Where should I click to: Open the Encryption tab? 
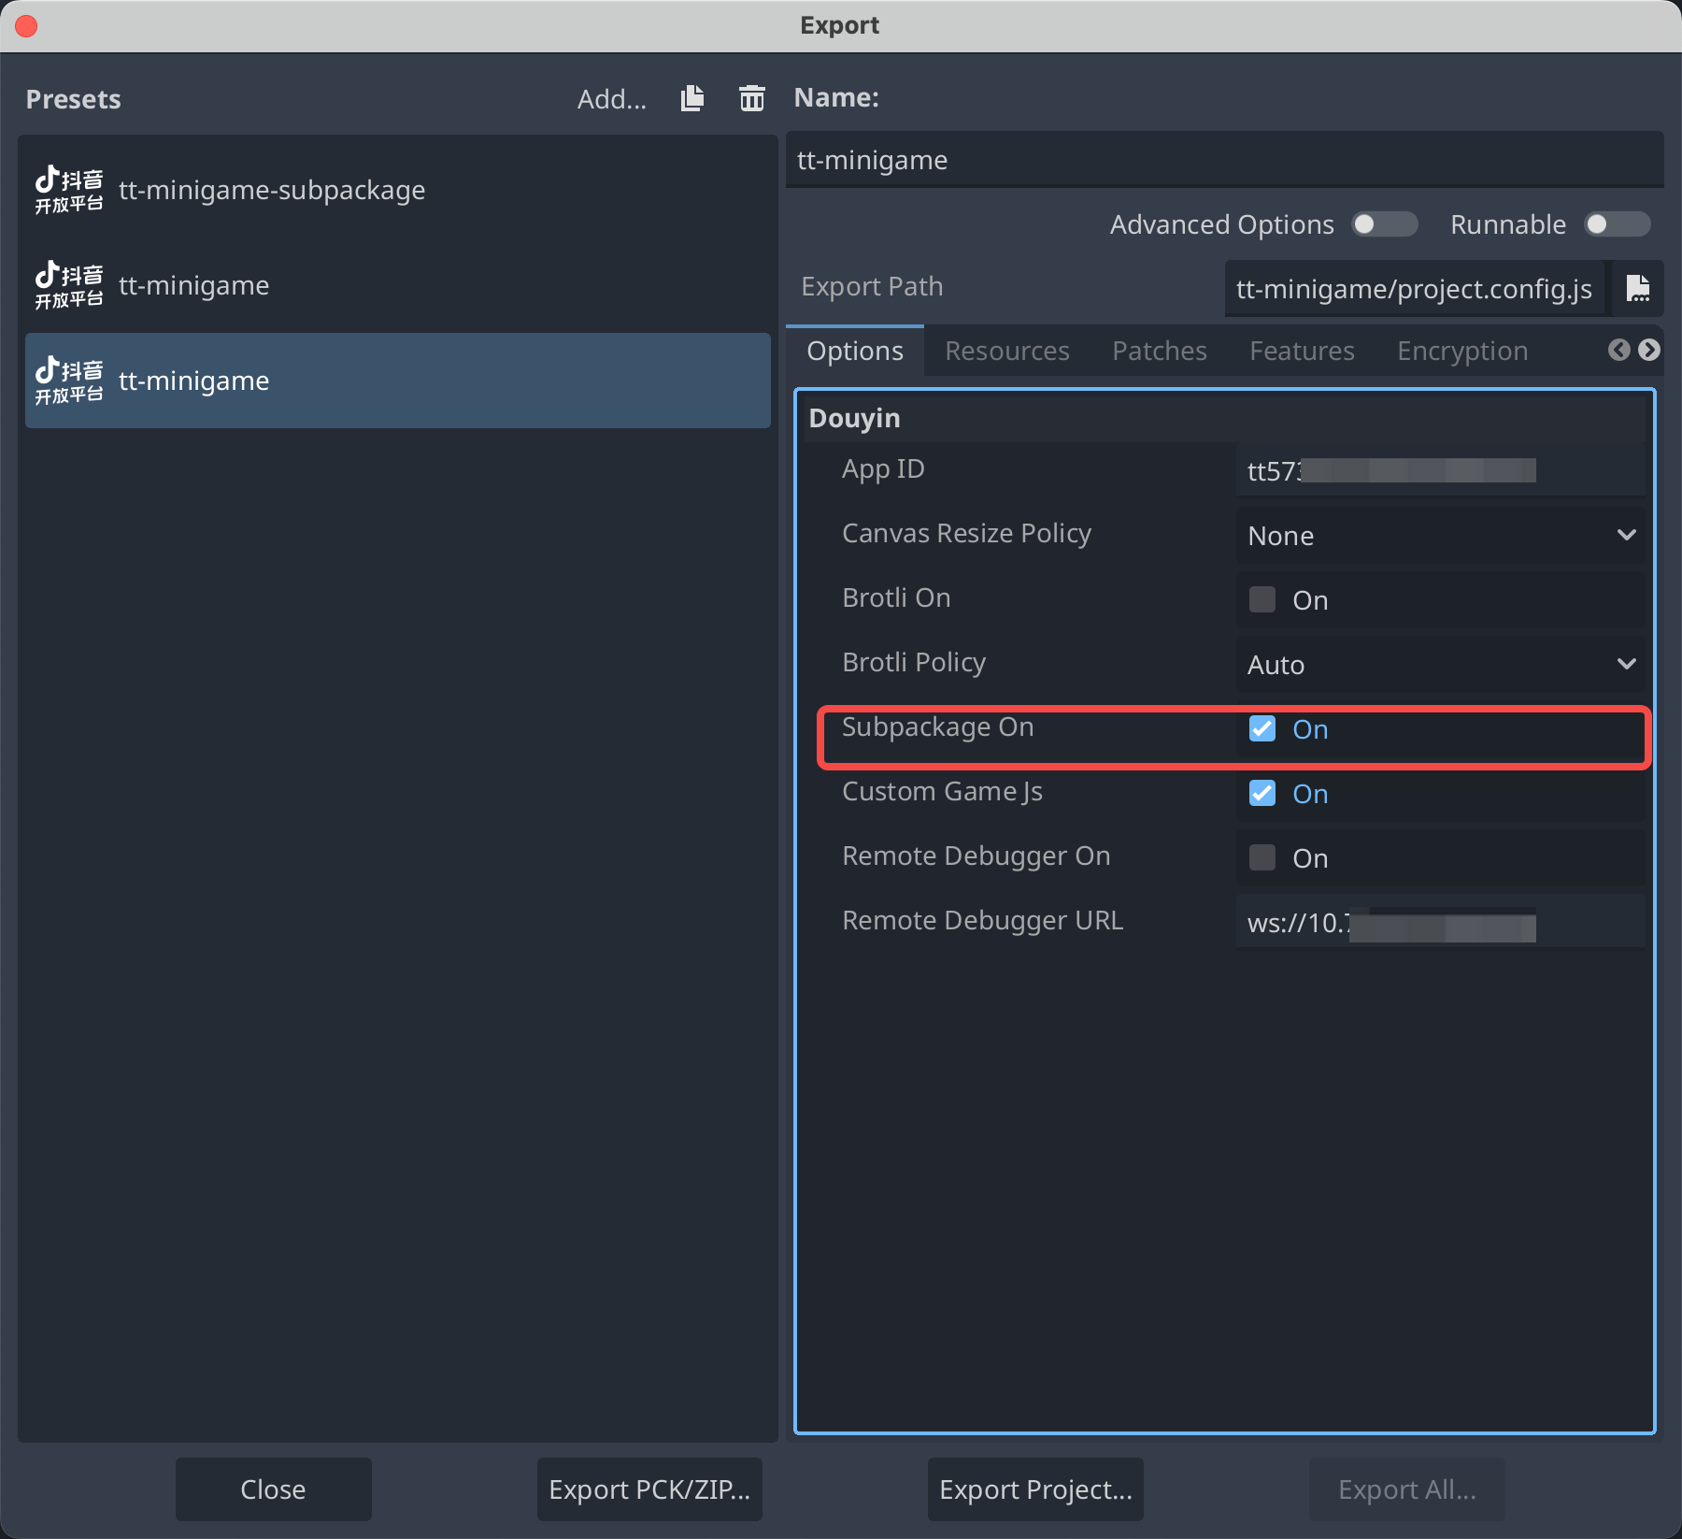tap(1461, 351)
